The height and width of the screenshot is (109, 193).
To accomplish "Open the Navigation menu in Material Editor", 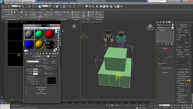I will [x=38, y=28].
